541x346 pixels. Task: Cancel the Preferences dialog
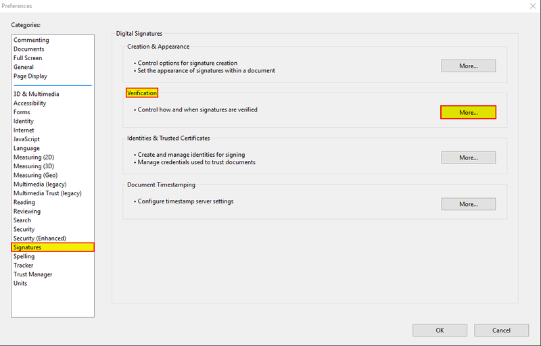(x=501, y=330)
